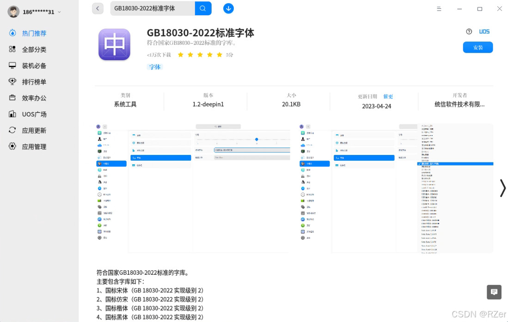Click the help question mark icon

[x=469, y=31]
